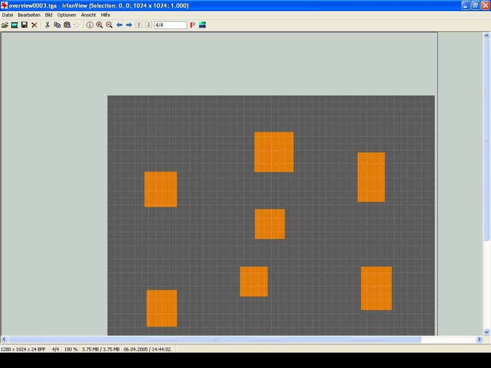Zoom out with the minus magnifier
491x368 pixels.
109,25
